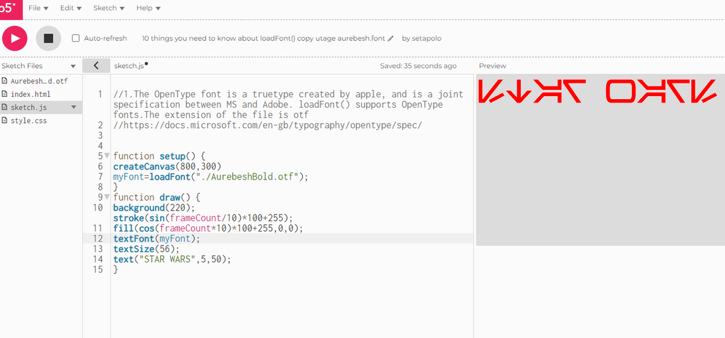Click the 'function setup() {' line

pos(159,156)
